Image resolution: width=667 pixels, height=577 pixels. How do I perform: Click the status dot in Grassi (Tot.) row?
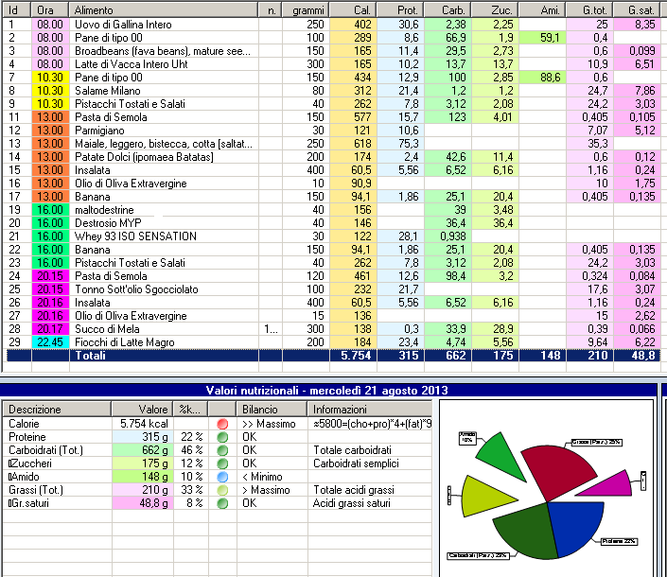click(x=222, y=491)
